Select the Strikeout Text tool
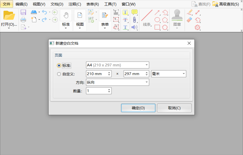Image resolution: width=243 pixels, height=155 pixels. 125,20
